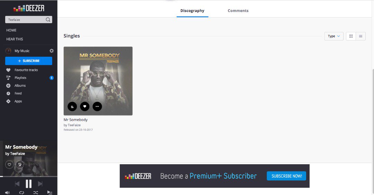Click the Feed clock icon
The height and width of the screenshot is (195, 374).
[x=8, y=93]
